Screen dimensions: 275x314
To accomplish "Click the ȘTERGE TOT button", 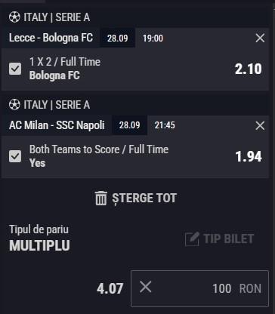I will coord(136,199).
